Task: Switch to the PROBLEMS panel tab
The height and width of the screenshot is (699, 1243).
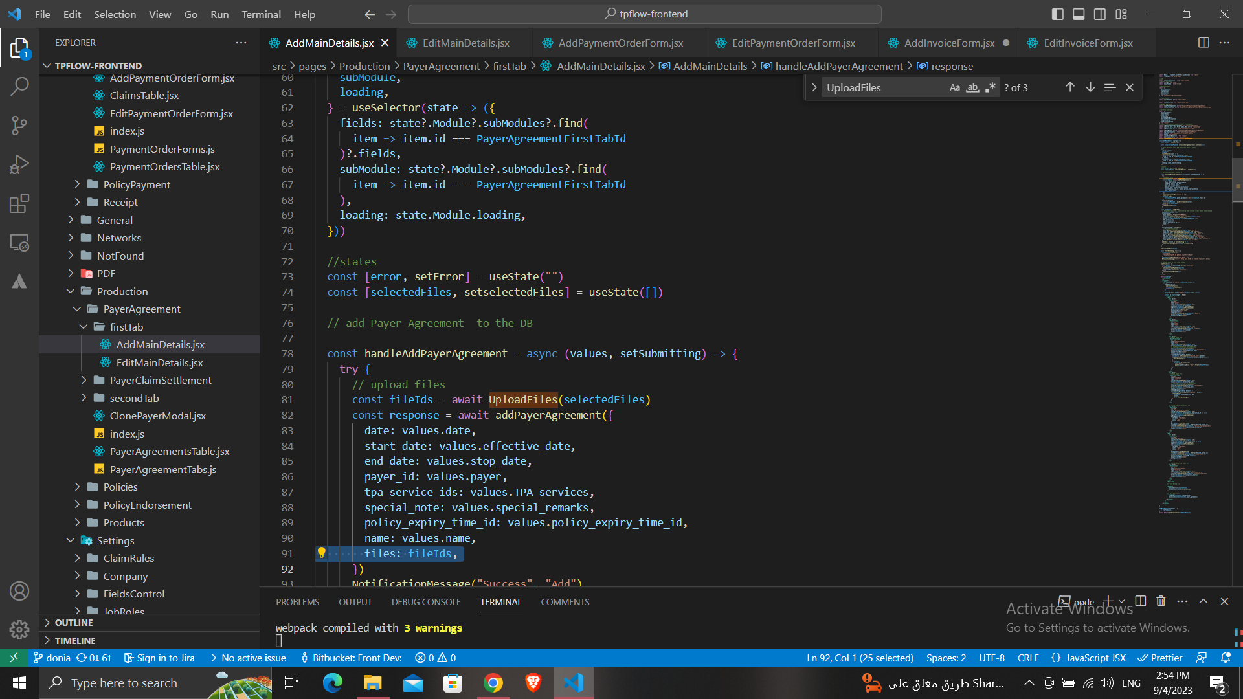Action: [297, 602]
